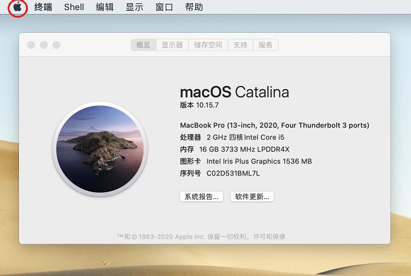Click the 软件更新... button
This screenshot has width=411, height=276.
252,196
